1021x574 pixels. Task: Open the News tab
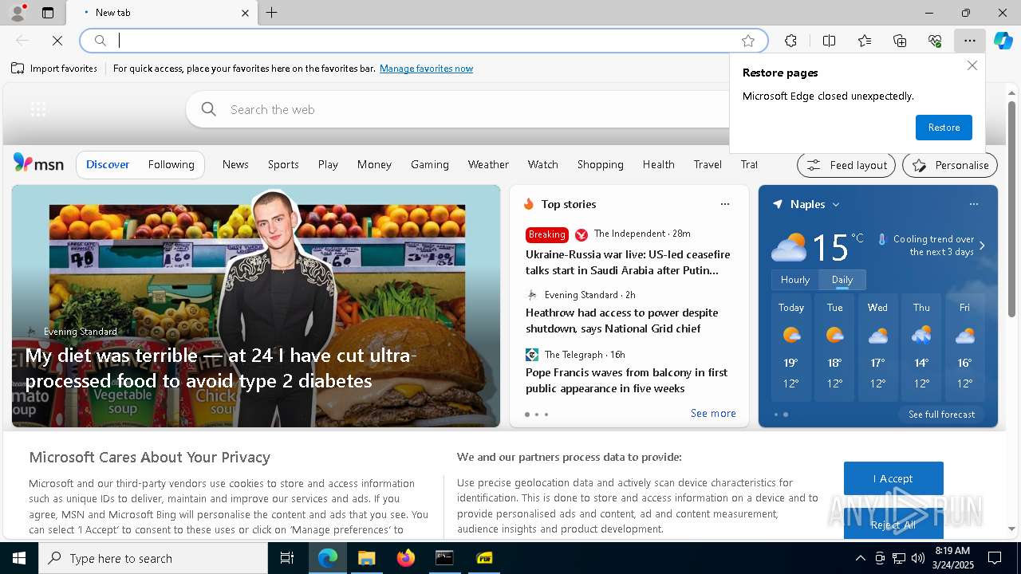coord(235,164)
